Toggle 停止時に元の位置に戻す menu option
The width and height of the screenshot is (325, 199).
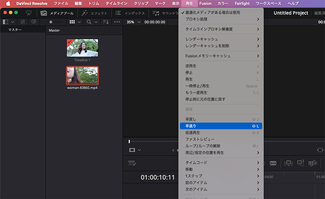[x=221, y=99]
